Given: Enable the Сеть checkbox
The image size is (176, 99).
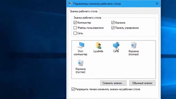Looking at the screenshot, I should click(75, 33).
